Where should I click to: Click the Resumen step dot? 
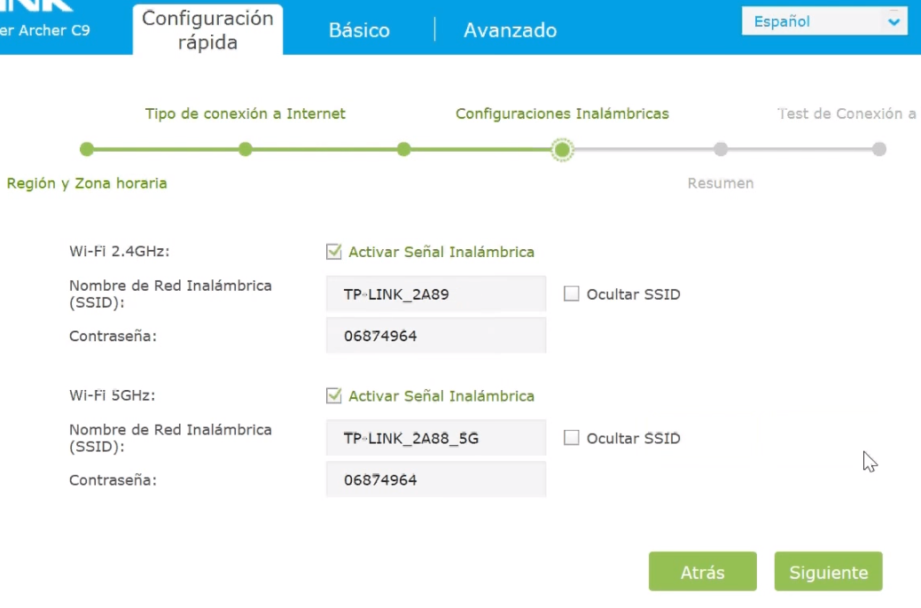[721, 149]
